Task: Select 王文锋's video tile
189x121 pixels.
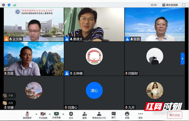Action: click(34, 24)
